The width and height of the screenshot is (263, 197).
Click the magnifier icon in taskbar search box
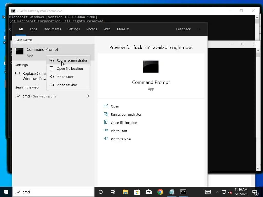pyautogui.click(x=18, y=192)
